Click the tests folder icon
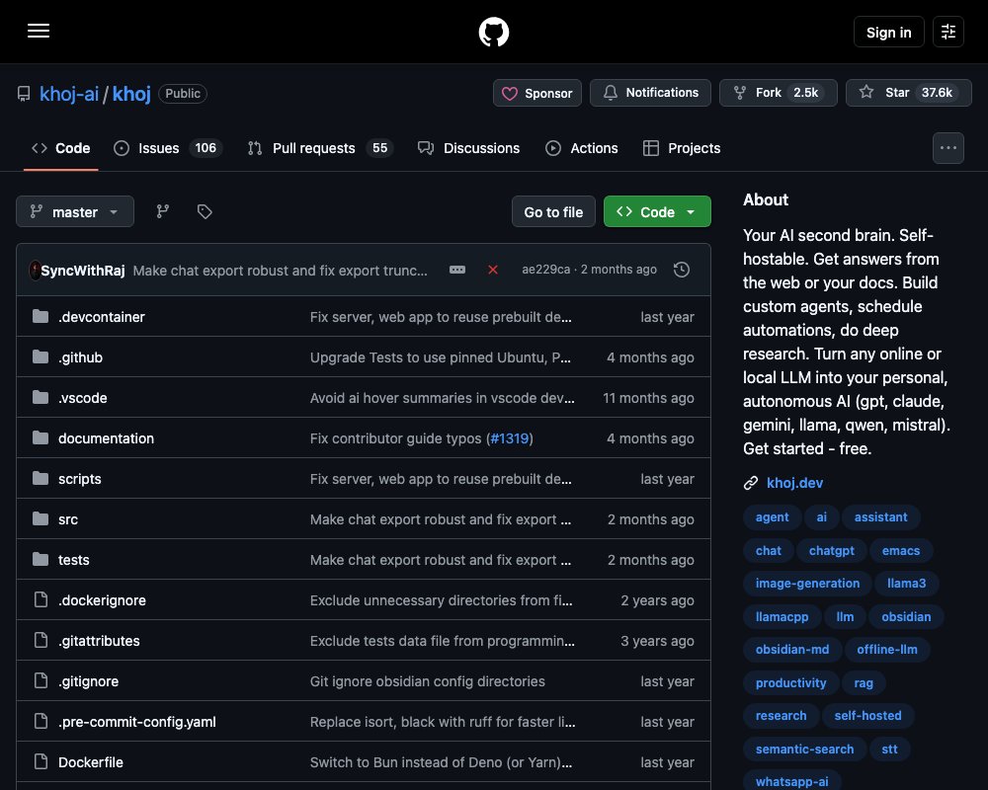This screenshot has width=988, height=790. click(41, 559)
